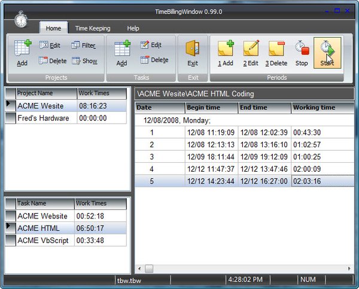Image resolution: width=359 pixels, height=289 pixels.
Task: Click end time 12/08 13:16:10
Action: 264,145
